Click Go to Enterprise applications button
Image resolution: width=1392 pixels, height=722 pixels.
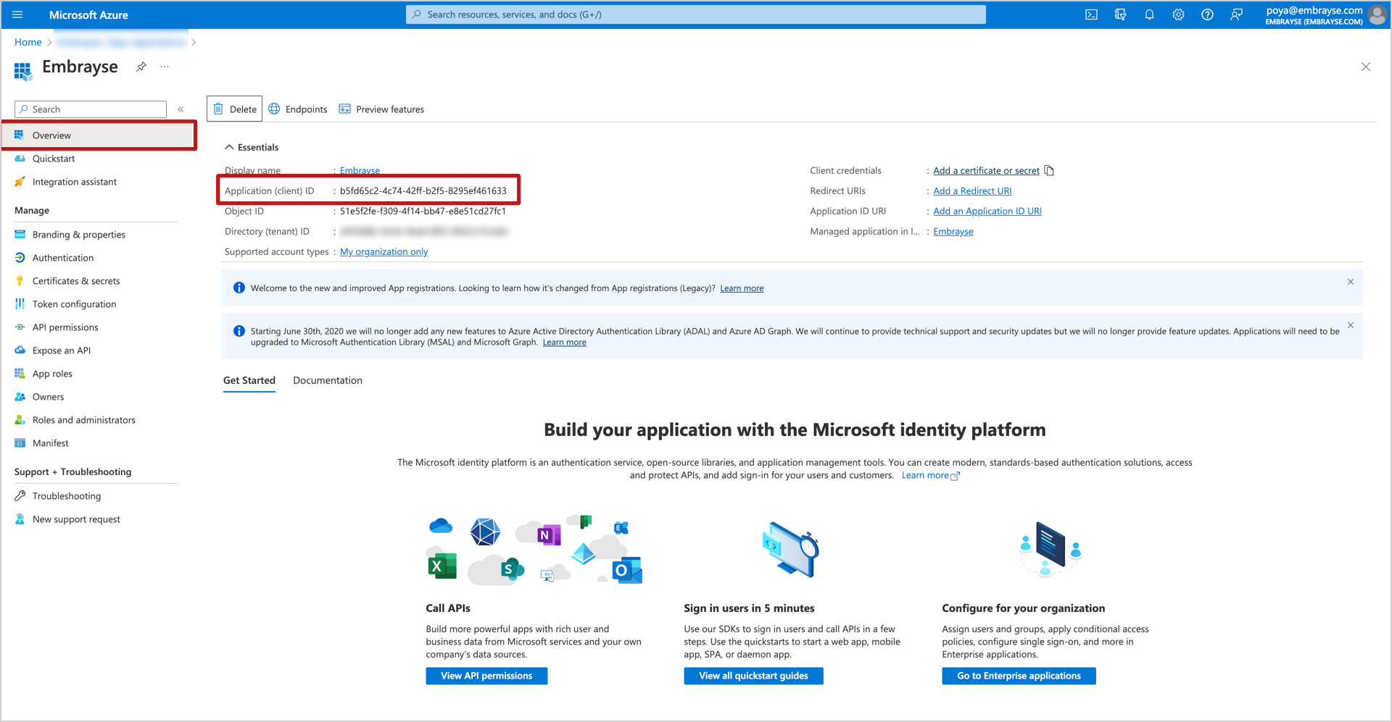click(x=1019, y=676)
